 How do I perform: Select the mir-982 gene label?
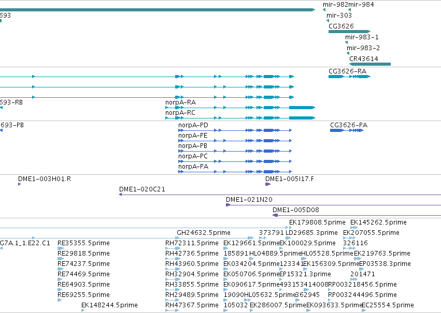coord(335,5)
